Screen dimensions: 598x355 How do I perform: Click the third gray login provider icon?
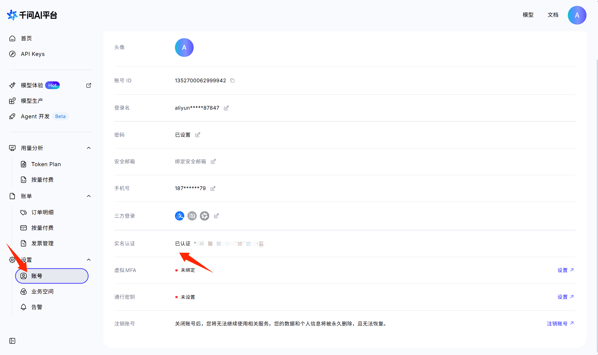click(205, 216)
